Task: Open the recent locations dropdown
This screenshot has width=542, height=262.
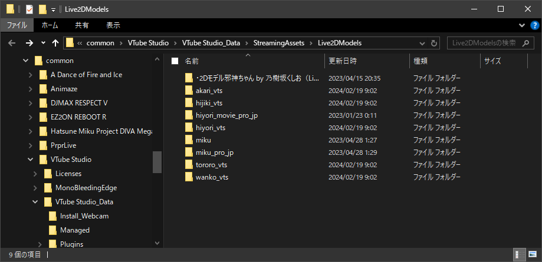Action: click(43, 43)
